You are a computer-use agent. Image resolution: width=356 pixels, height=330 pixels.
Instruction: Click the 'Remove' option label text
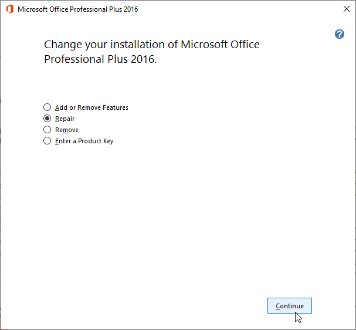point(66,130)
